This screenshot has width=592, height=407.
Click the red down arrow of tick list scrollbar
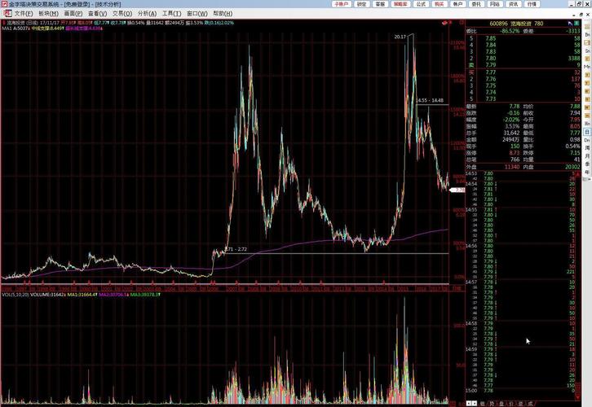click(577, 397)
